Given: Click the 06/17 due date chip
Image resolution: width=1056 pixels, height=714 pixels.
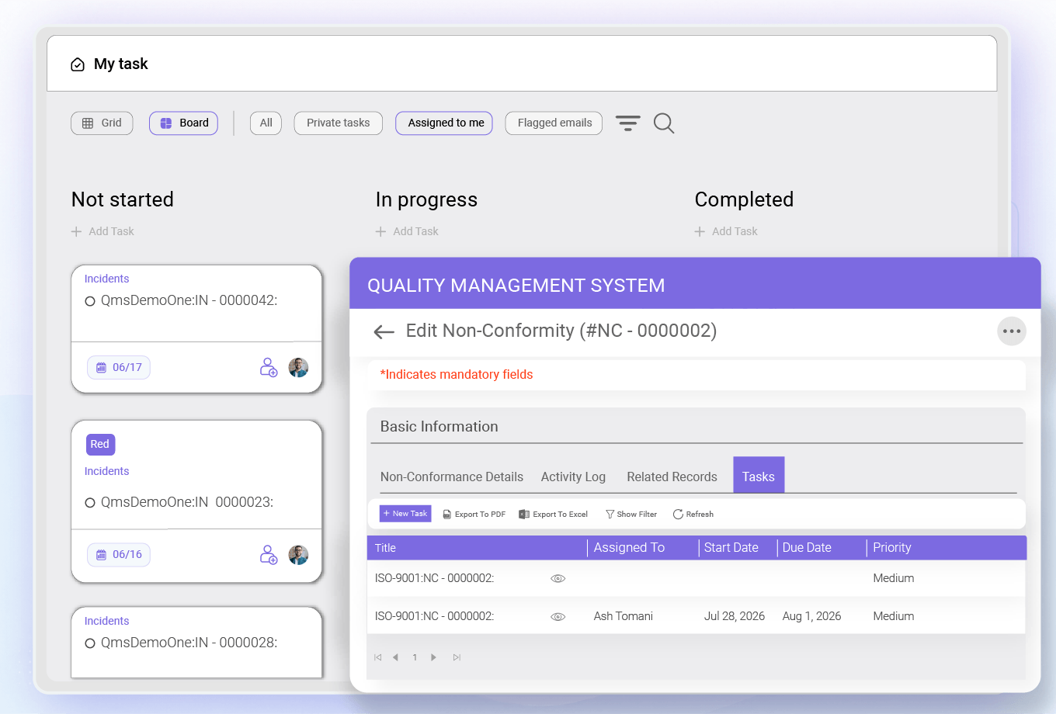Looking at the screenshot, I should click(x=119, y=367).
